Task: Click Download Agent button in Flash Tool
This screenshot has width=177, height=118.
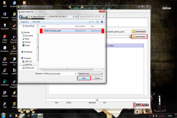Action: (139, 31)
